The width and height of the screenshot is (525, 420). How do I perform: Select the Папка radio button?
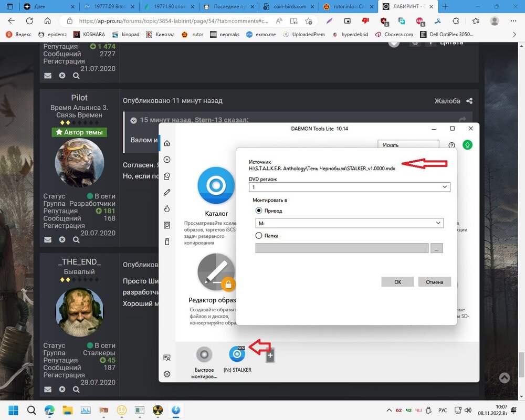258,236
